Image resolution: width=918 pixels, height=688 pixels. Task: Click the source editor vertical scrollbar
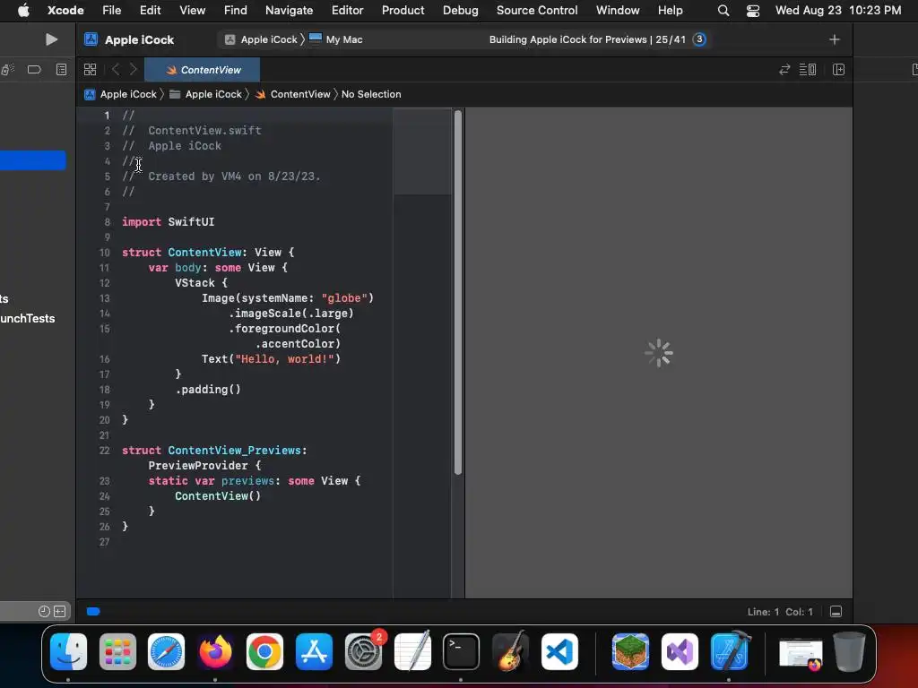tap(458, 293)
